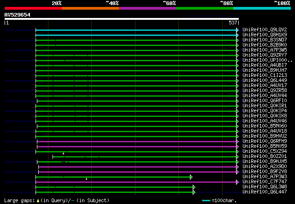The width and height of the screenshot is (295, 204).
Task: Open the UniRef100_Q8H1K9 subject label
Action: [x=265, y=35]
